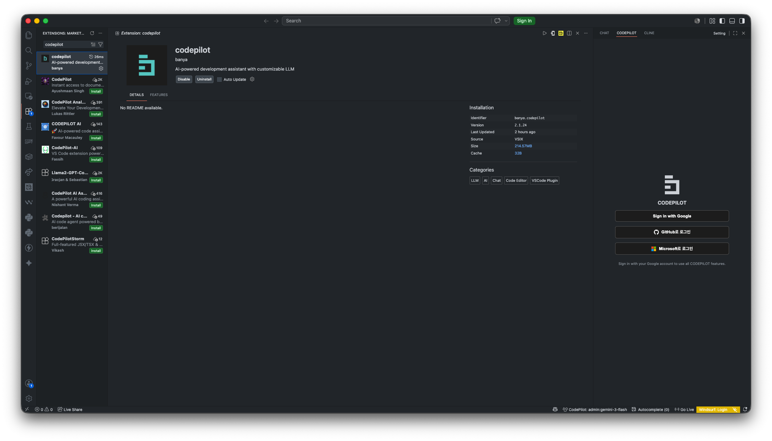Navigate back with the left arrow

click(x=266, y=21)
